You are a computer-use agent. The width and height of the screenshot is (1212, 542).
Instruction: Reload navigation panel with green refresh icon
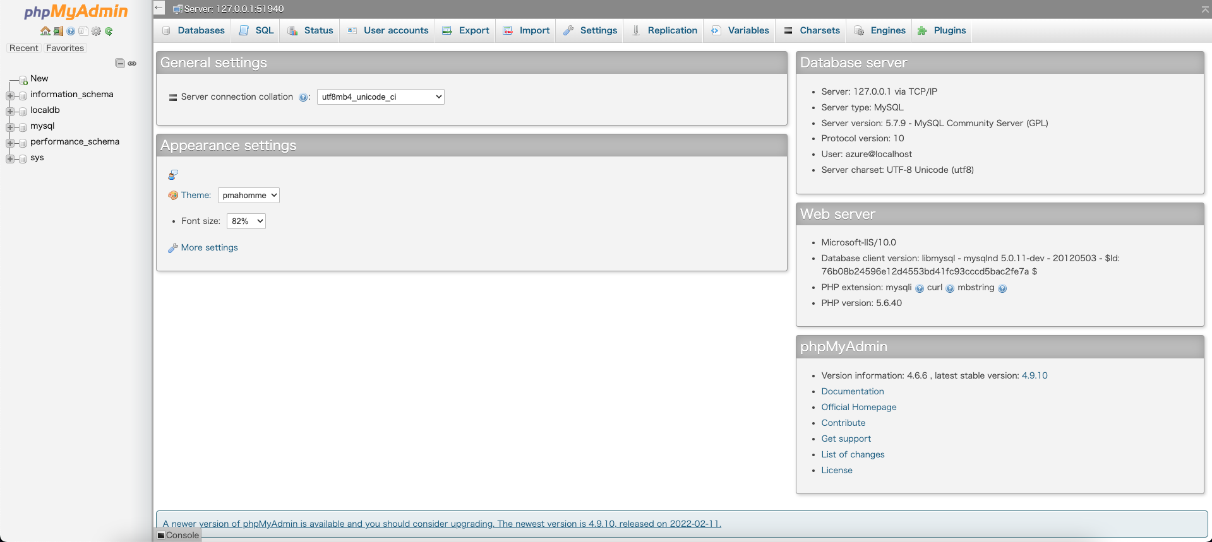coord(109,31)
